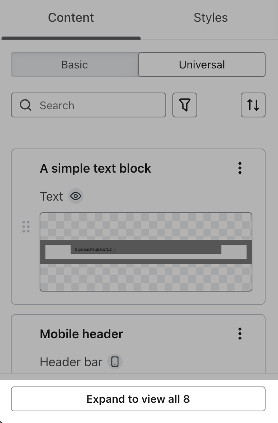Screen dimensions: 278x423
Task: Open options for the simple text block card
Action: coord(240,168)
